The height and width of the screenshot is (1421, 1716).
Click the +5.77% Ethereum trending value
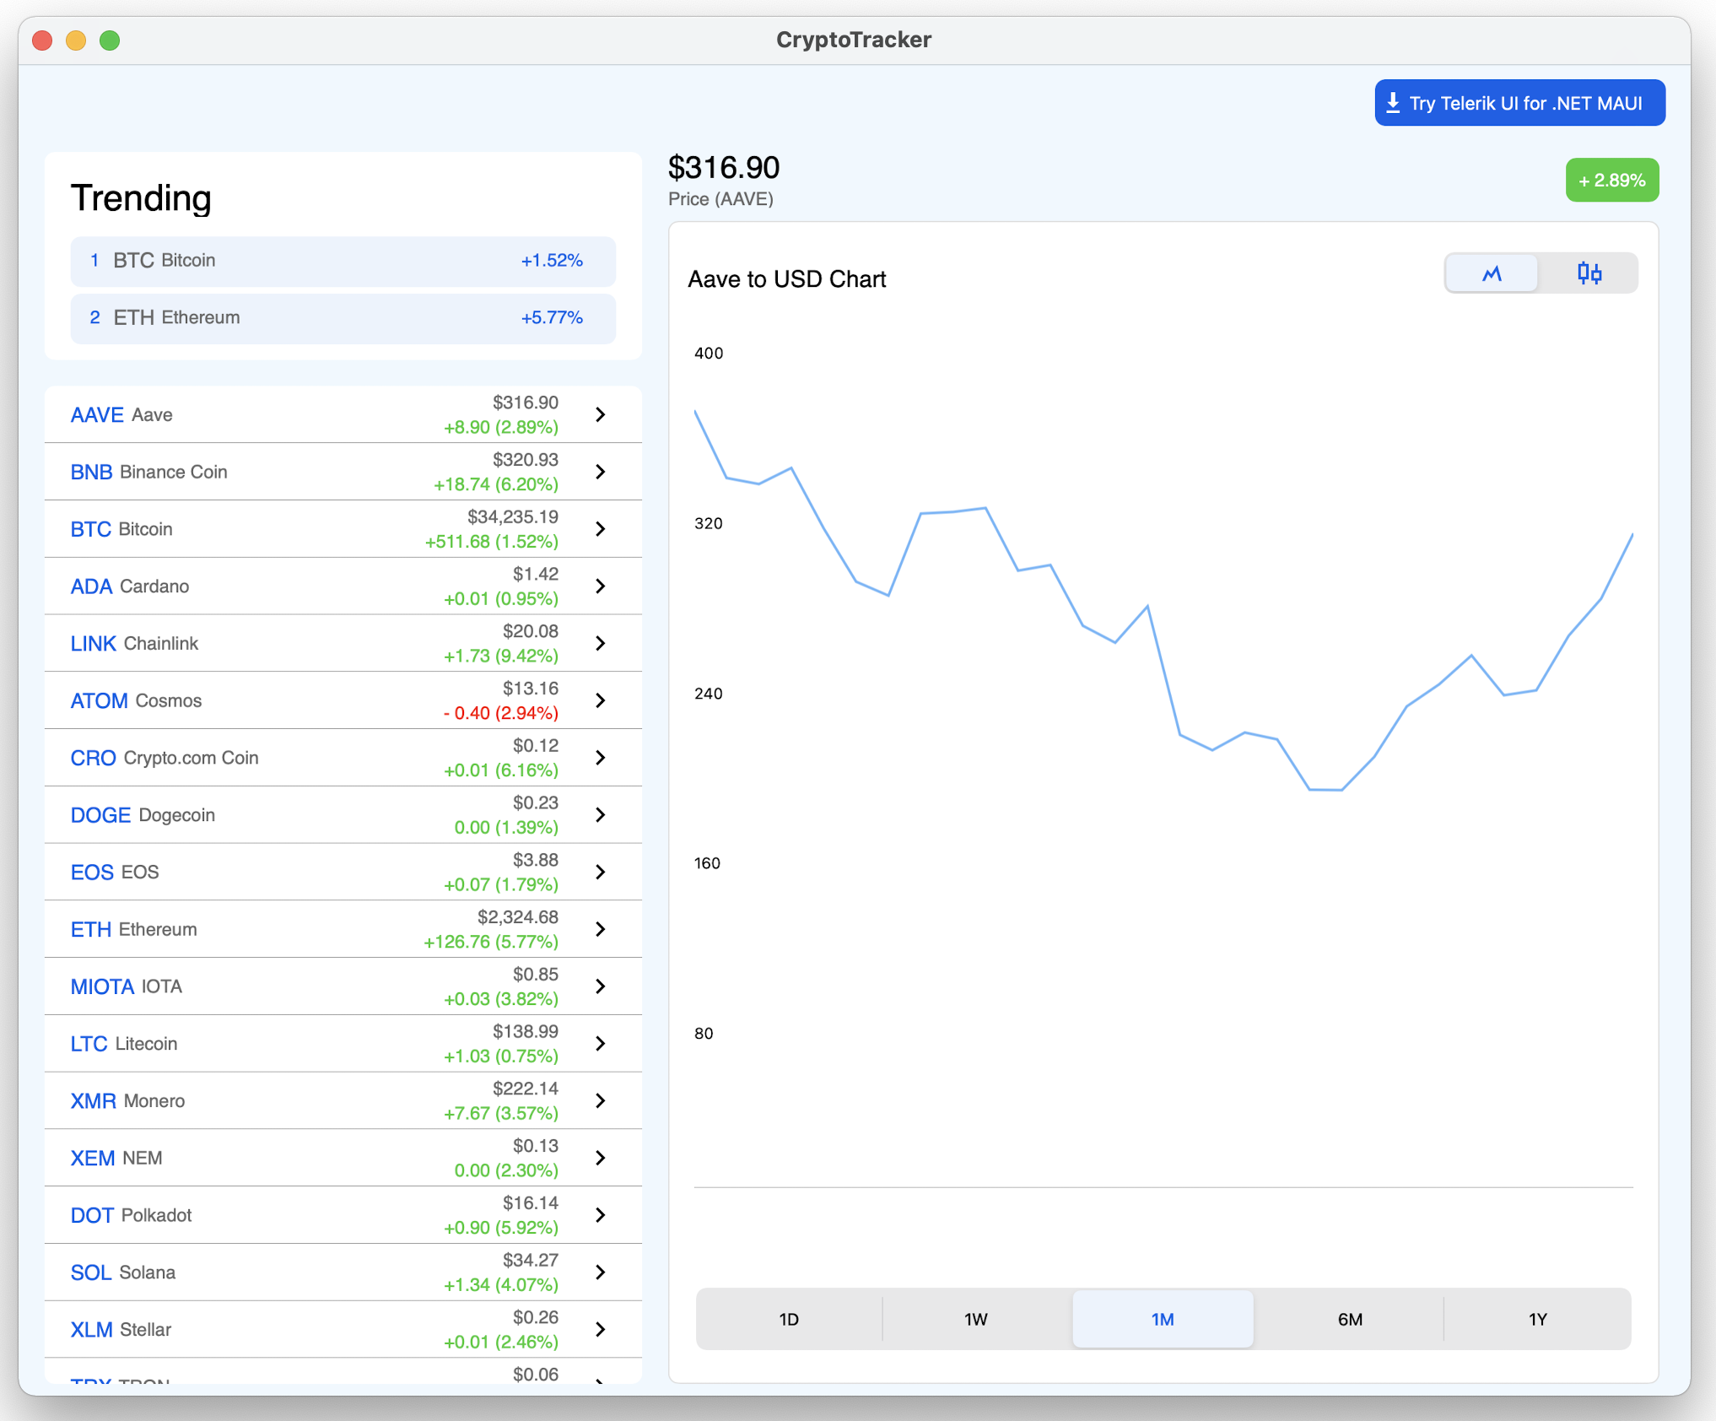pos(552,318)
